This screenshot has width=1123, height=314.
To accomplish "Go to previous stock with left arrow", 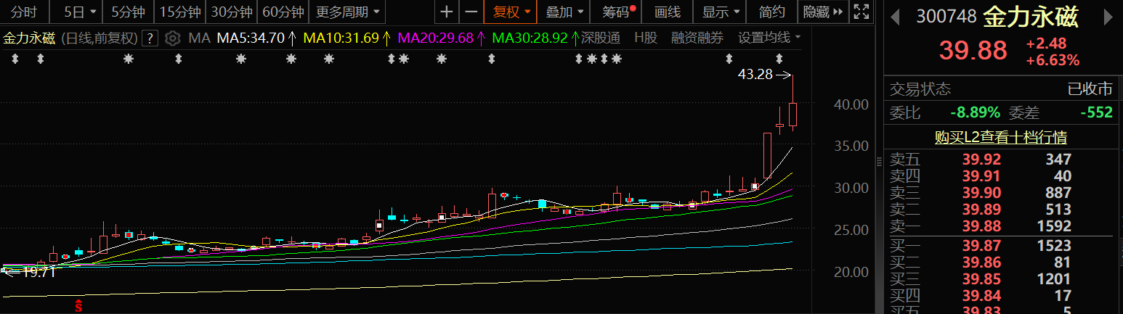I will [895, 17].
